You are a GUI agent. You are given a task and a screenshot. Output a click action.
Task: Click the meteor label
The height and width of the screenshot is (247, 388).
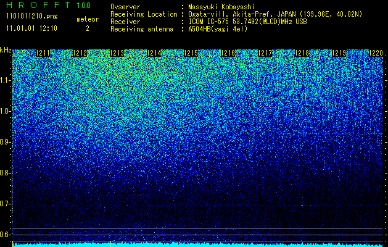coord(88,19)
